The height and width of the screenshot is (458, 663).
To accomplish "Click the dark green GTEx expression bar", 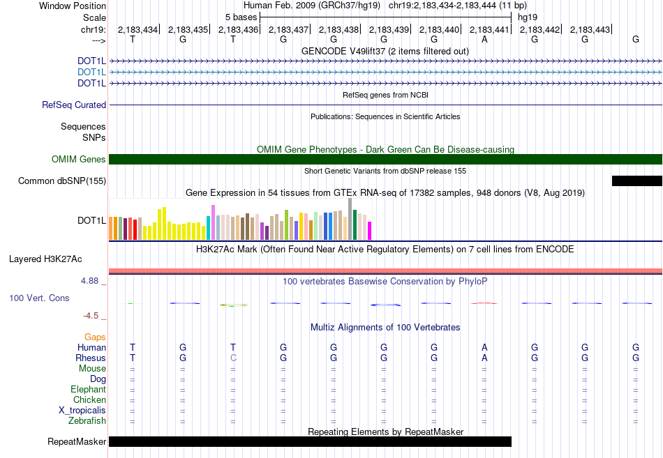I will [355, 224].
